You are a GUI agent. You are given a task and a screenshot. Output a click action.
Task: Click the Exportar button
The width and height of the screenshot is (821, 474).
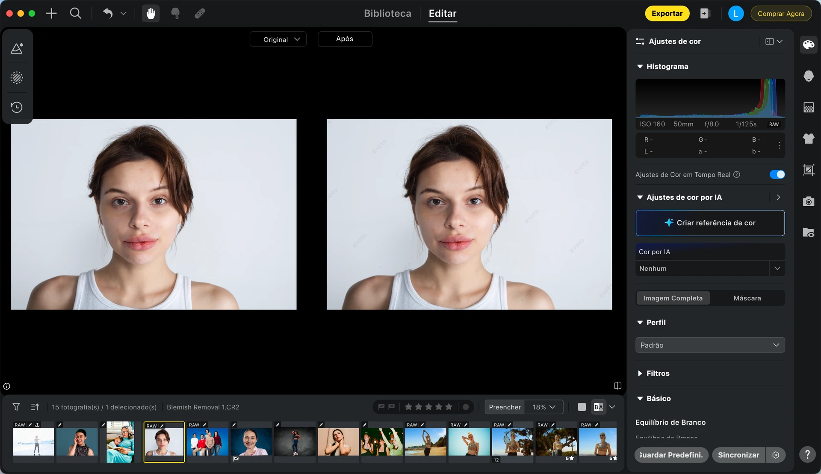(x=667, y=13)
